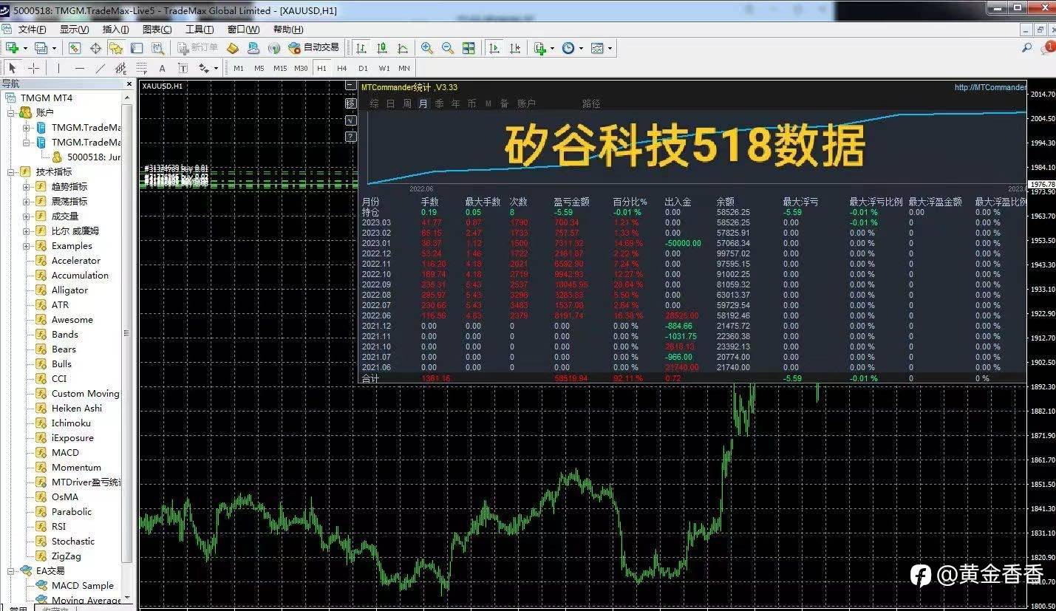Switch timeframe to MN
The image size is (1056, 611).
coord(403,68)
